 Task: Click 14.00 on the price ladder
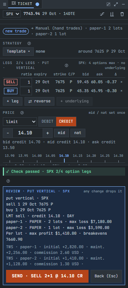pyautogui.click(x=37, y=156)
